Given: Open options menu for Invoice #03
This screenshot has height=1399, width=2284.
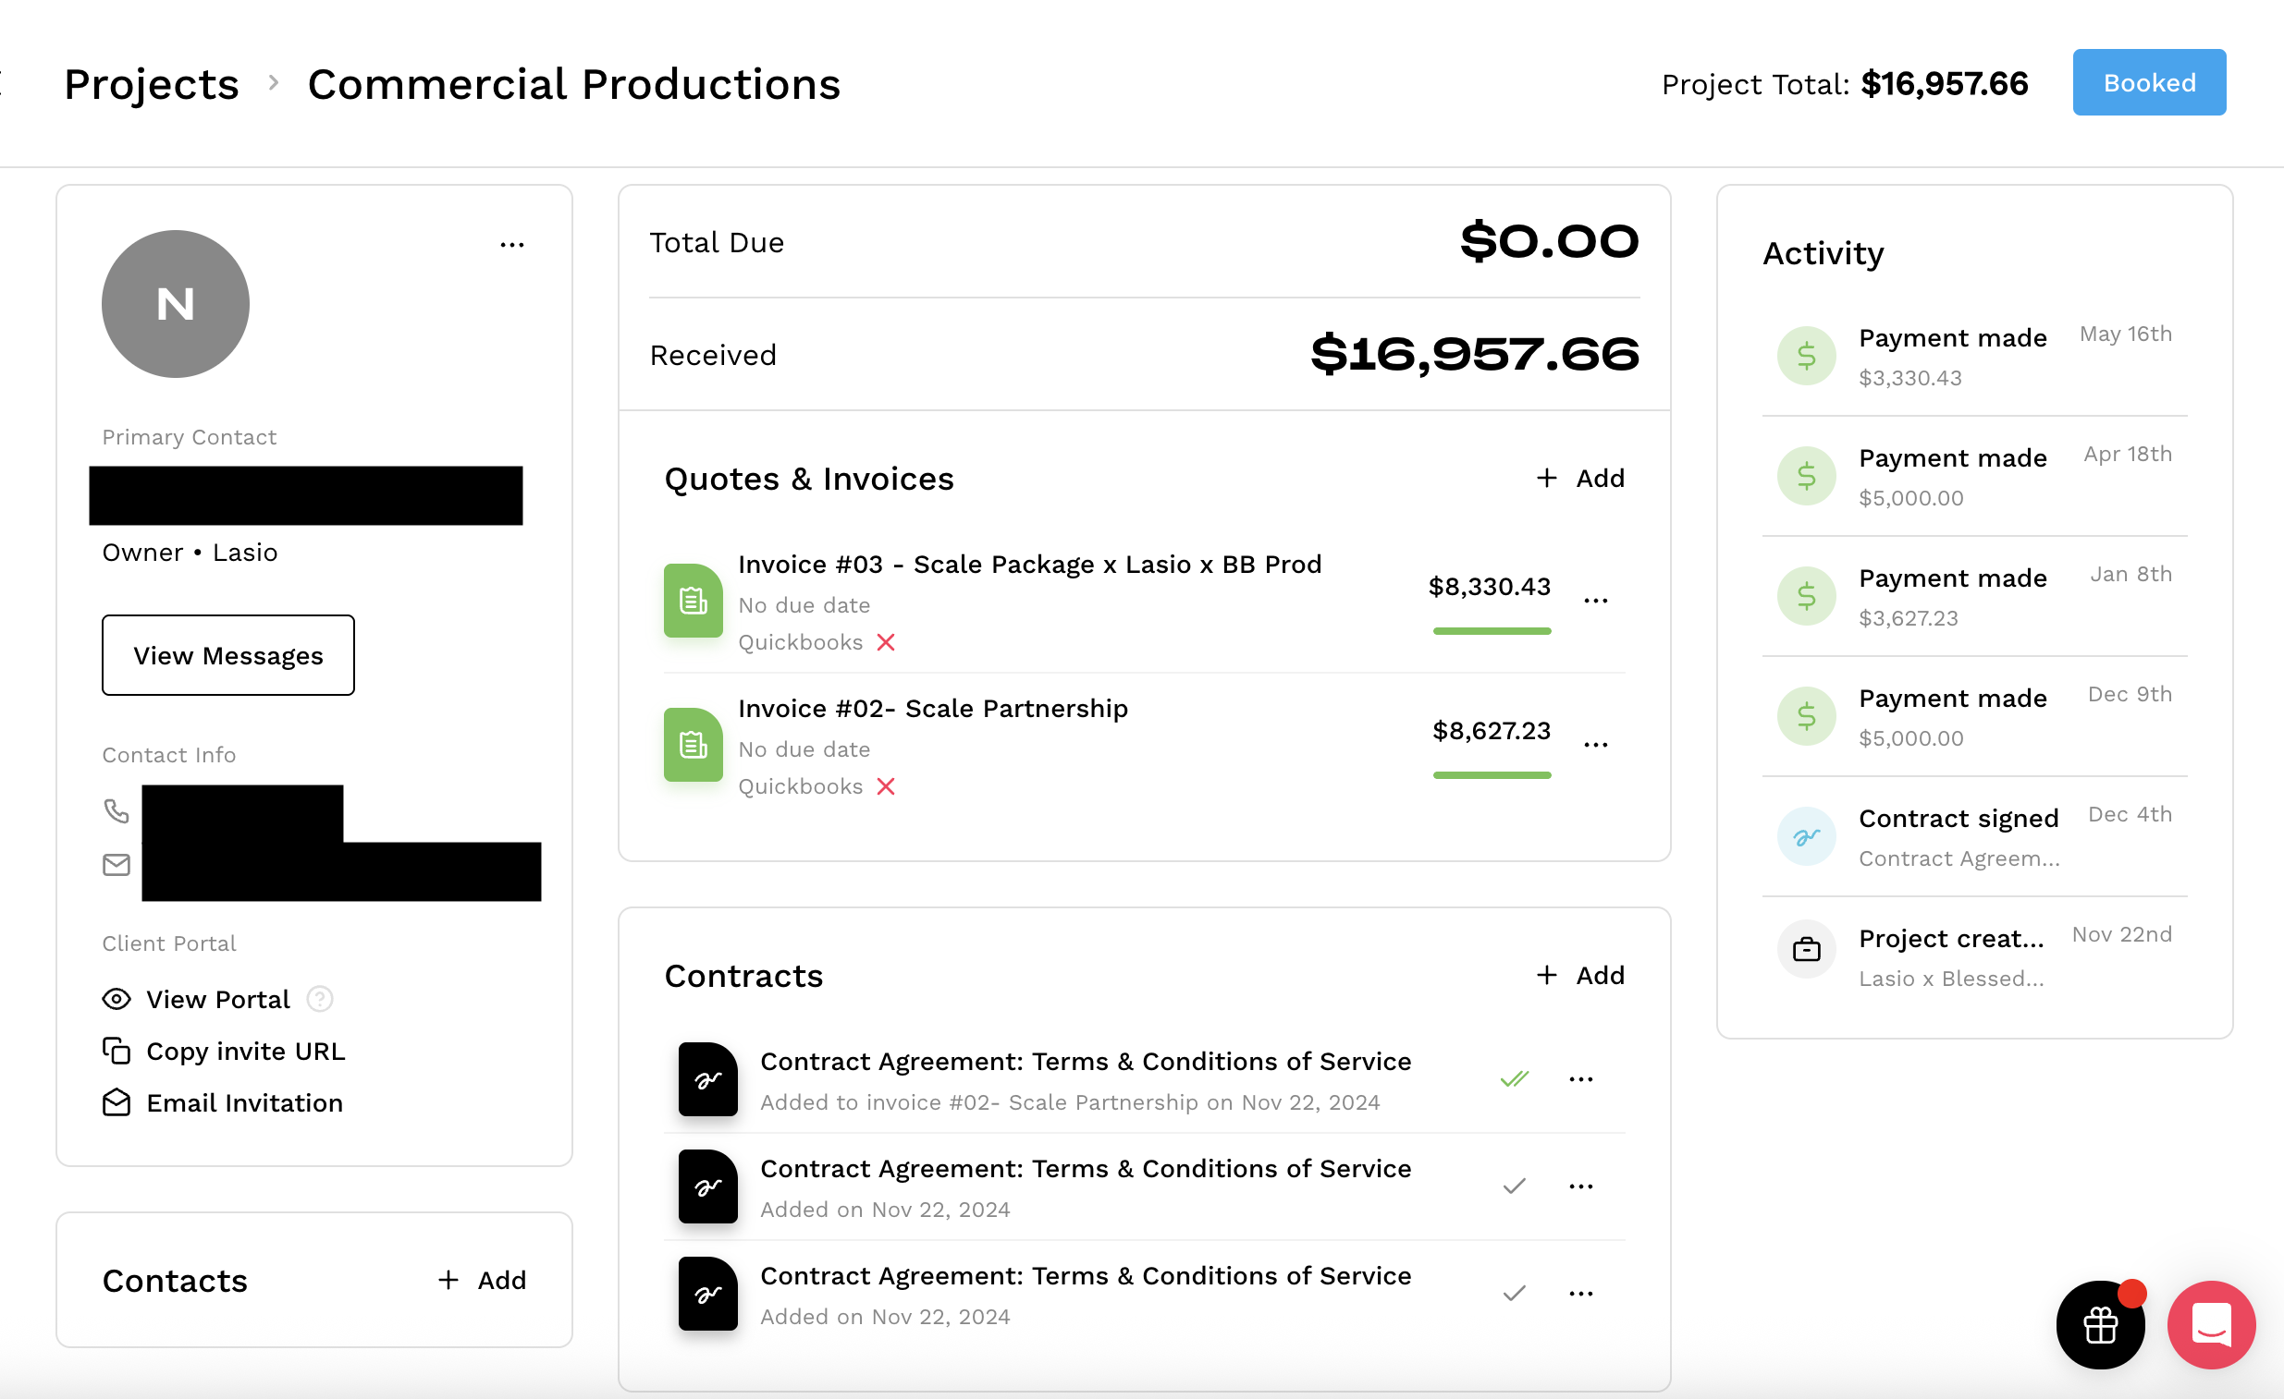Looking at the screenshot, I should (1595, 601).
